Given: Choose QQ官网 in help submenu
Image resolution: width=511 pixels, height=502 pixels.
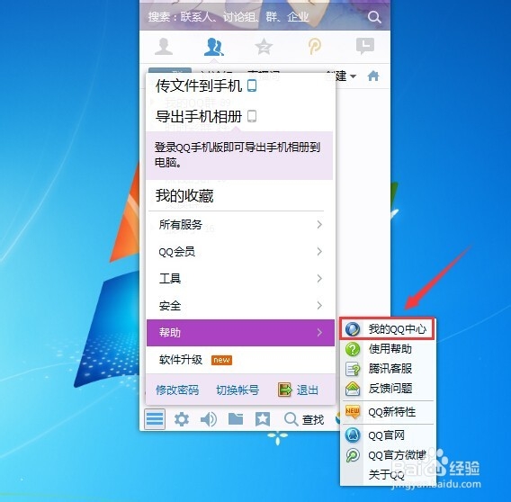Looking at the screenshot, I should (x=387, y=435).
